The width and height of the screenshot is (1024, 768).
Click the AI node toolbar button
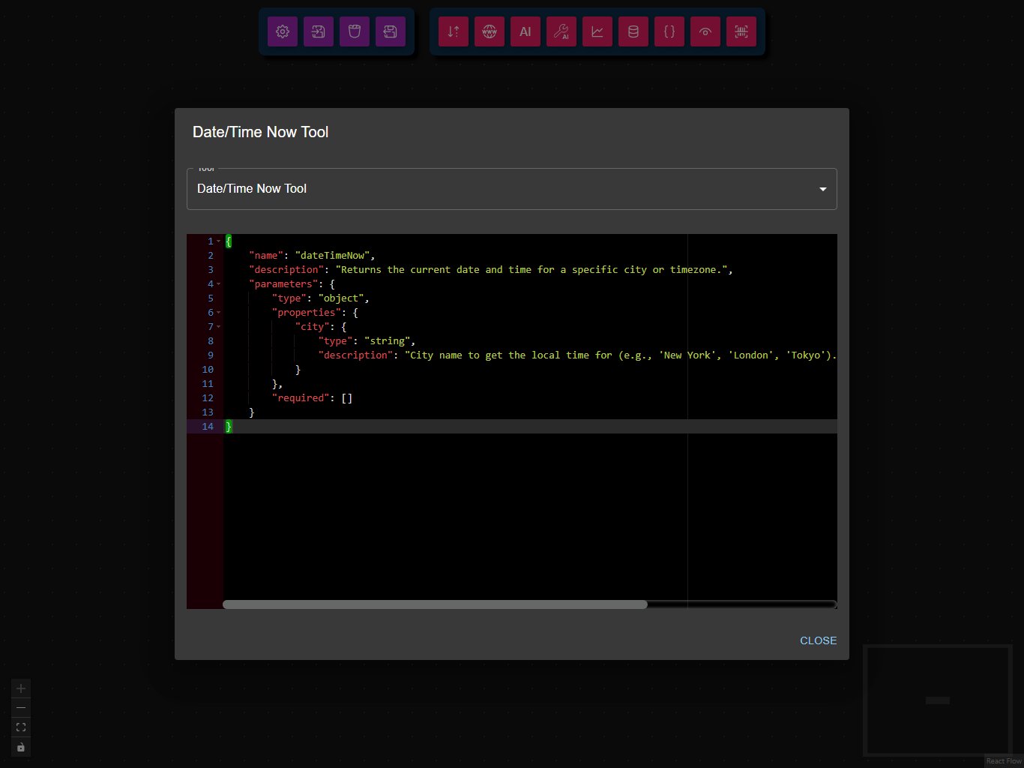pos(525,31)
